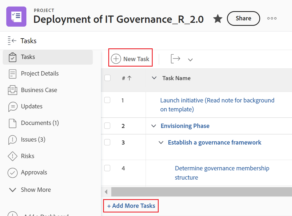Click the Share button
The height and width of the screenshot is (216, 292).
pos(243,18)
